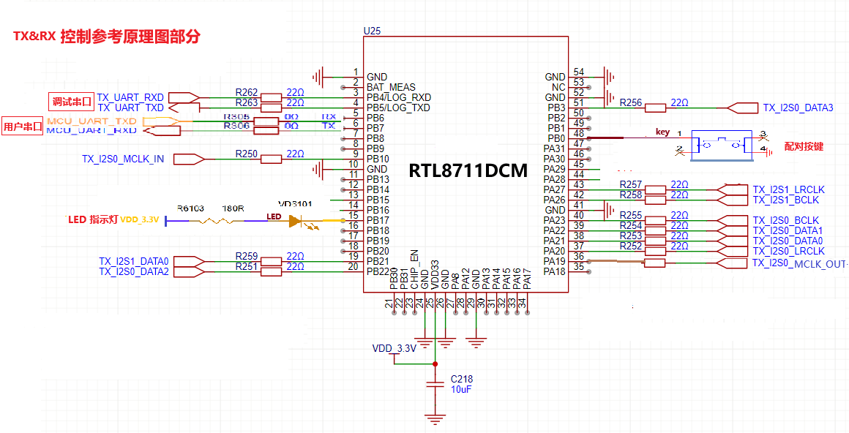Viewport: 849px width, 433px height.
Task: Click the LED 指示灯 label
Action: (x=93, y=219)
